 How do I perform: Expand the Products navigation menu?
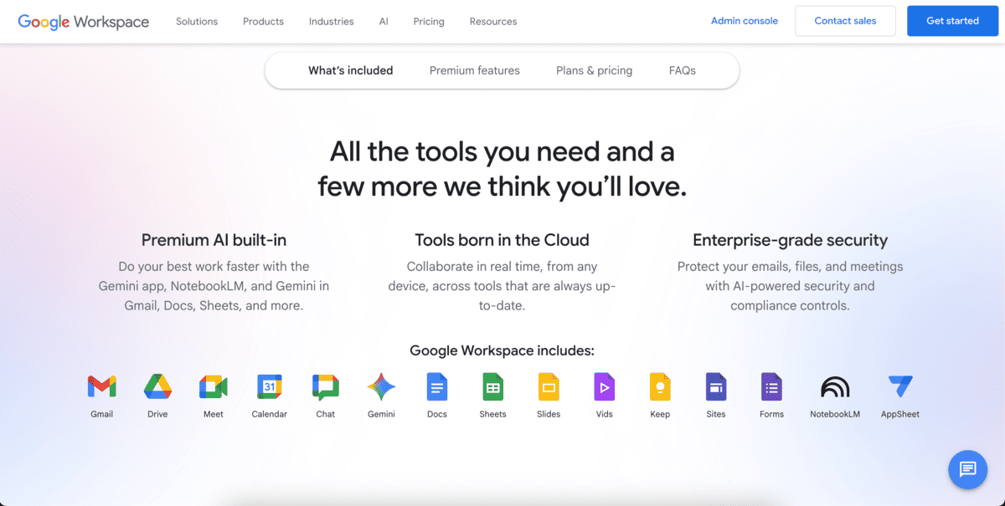[x=263, y=21]
